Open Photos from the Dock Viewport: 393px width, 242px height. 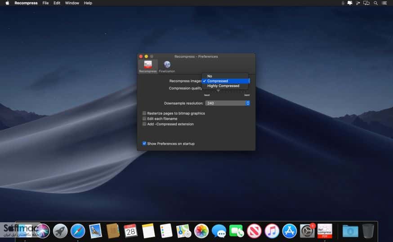point(201,231)
